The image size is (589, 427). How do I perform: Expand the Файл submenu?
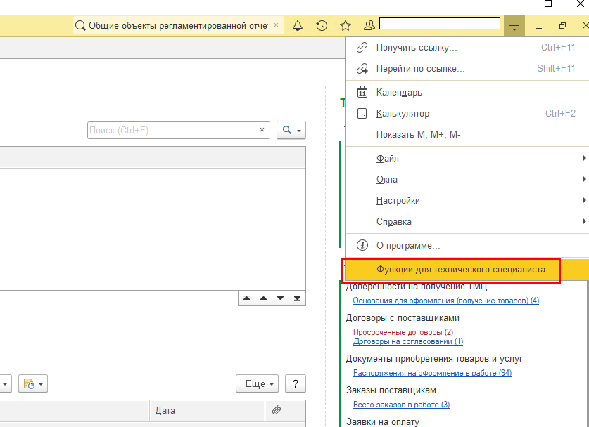point(467,158)
